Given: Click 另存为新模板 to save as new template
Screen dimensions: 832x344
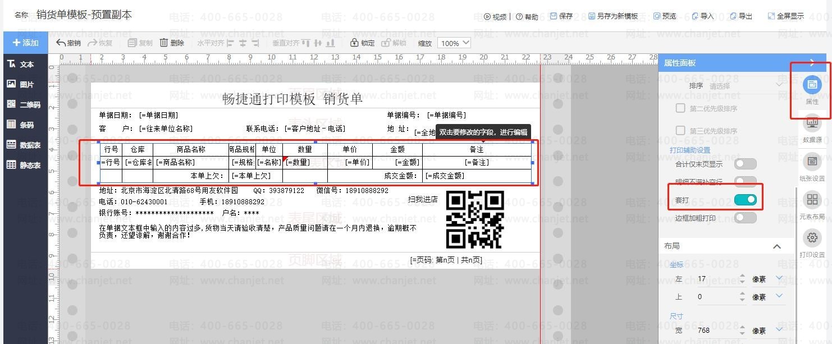Looking at the screenshot, I should 613,16.
